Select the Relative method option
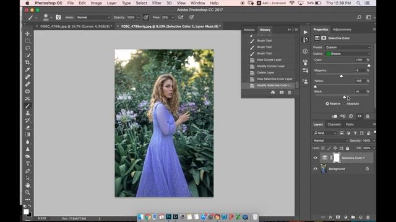This screenshot has height=222, width=396. coord(333,104)
